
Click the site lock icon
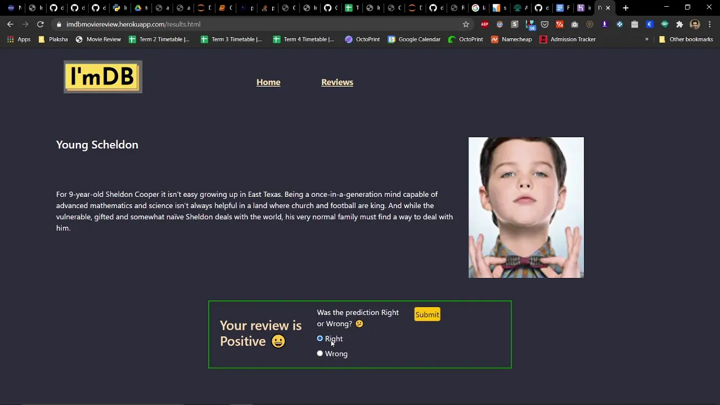pyautogui.click(x=58, y=24)
